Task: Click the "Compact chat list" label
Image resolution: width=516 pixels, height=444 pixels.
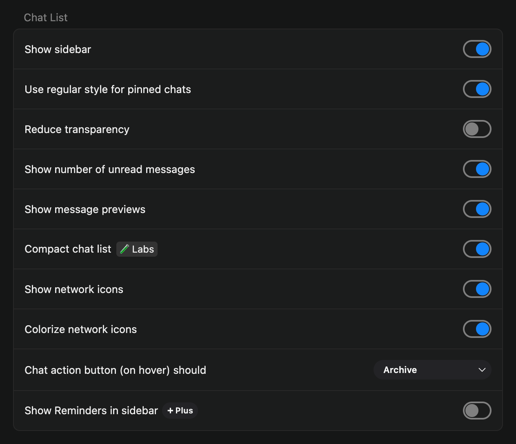Action: (68, 249)
